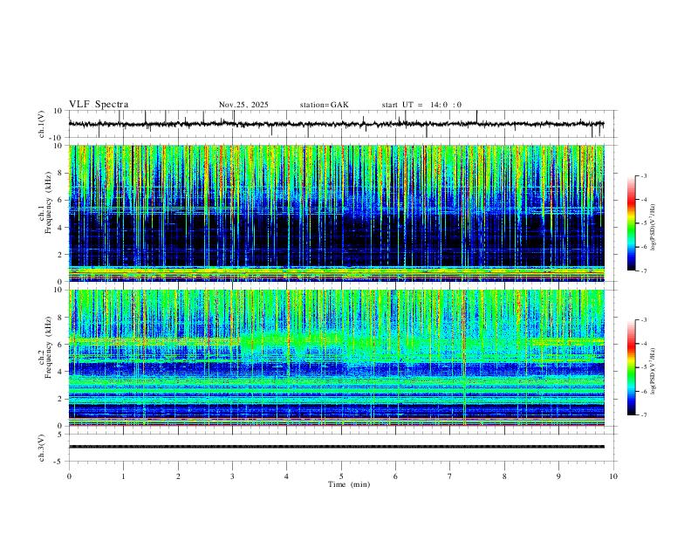Click the "-4" tick on ch.2 color bar
691x534 pixels.
click(644, 344)
